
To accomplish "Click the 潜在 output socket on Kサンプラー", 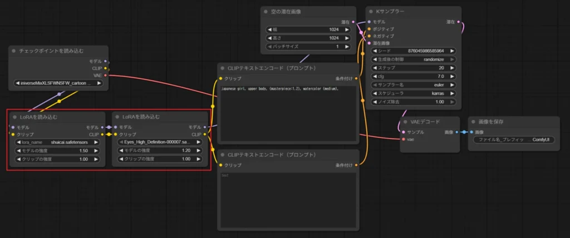I will pyautogui.click(x=459, y=22).
